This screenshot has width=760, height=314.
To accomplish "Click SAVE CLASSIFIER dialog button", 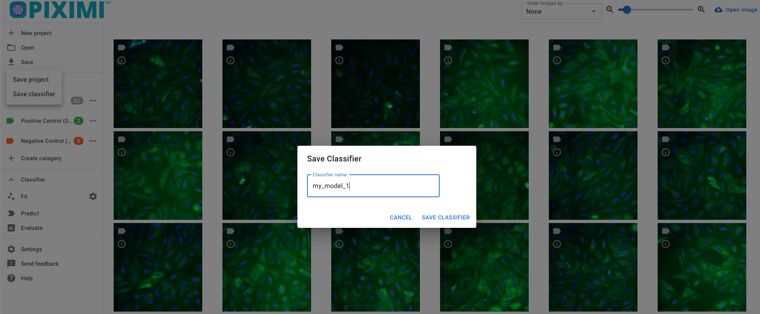I will (x=446, y=217).
